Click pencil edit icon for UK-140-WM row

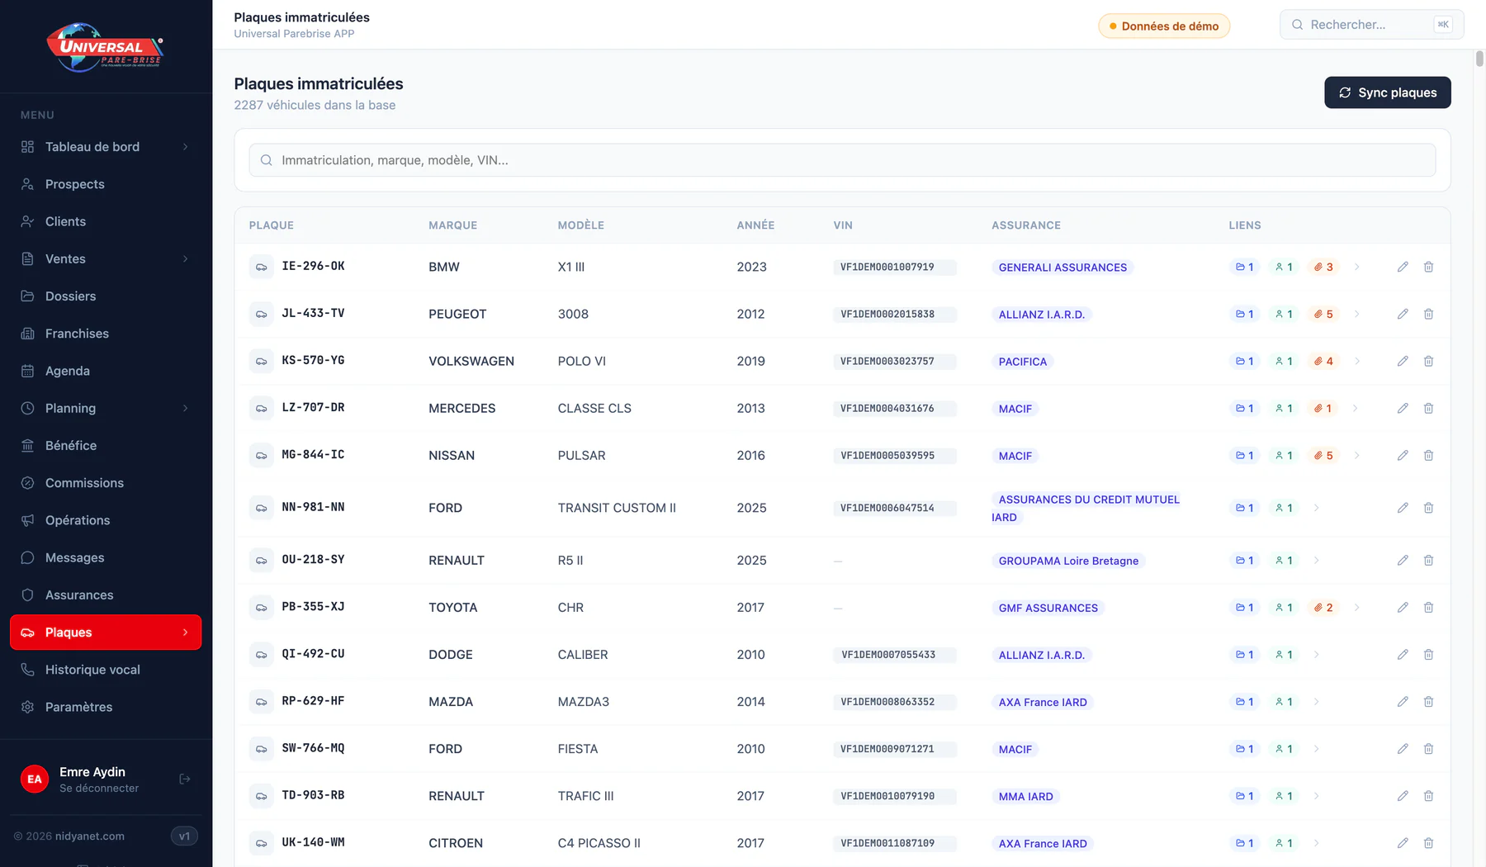click(x=1403, y=842)
